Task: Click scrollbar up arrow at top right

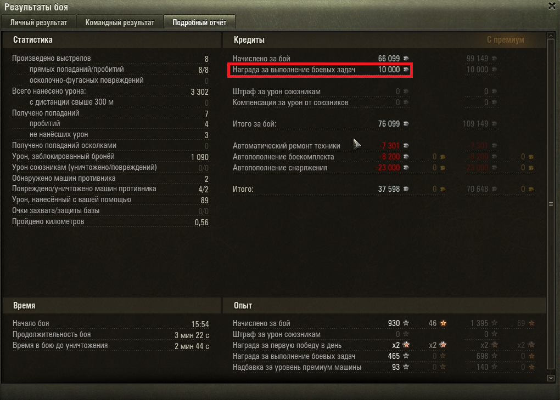Action: [551, 36]
